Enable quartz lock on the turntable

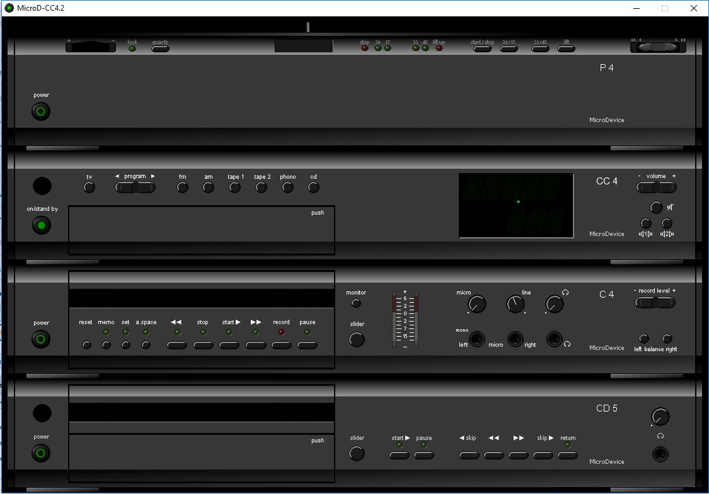[x=160, y=48]
